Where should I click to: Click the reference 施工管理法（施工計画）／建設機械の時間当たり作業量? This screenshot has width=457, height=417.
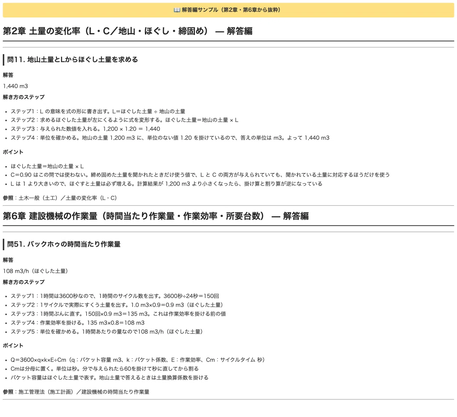[x=84, y=392]
